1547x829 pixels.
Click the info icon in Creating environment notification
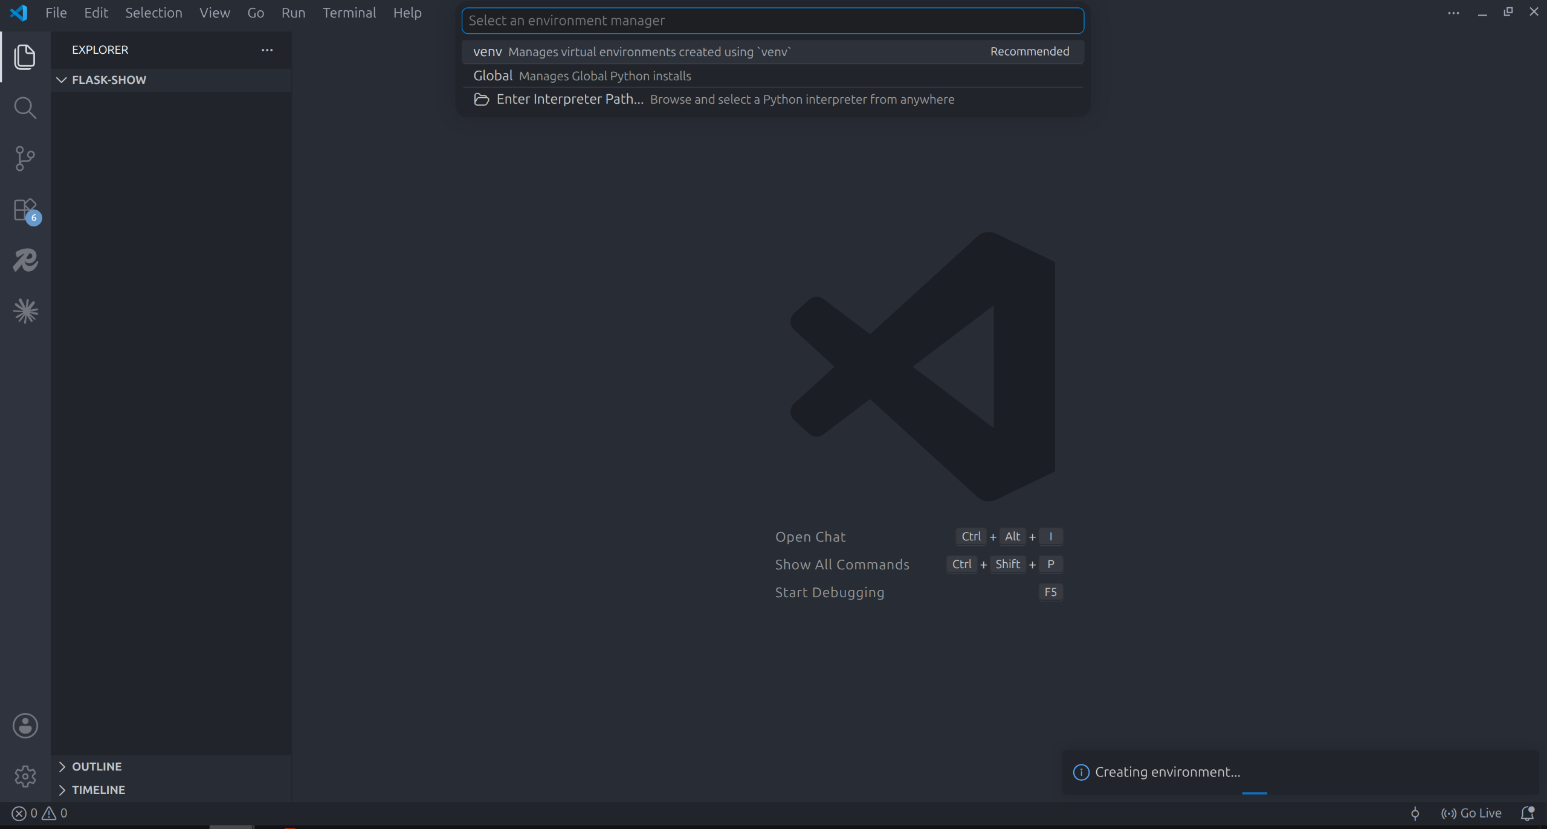[1081, 772]
